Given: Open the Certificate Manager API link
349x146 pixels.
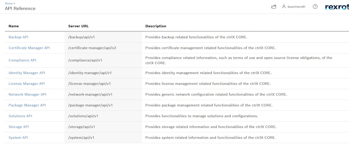Looking at the screenshot, I should (x=29, y=48).
